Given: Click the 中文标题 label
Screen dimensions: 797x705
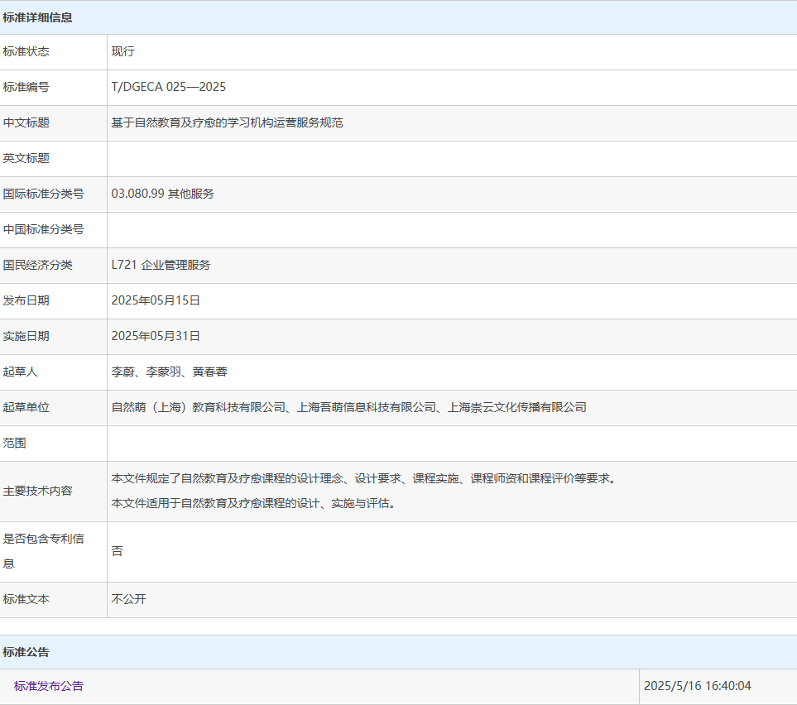Looking at the screenshot, I should (x=26, y=122).
